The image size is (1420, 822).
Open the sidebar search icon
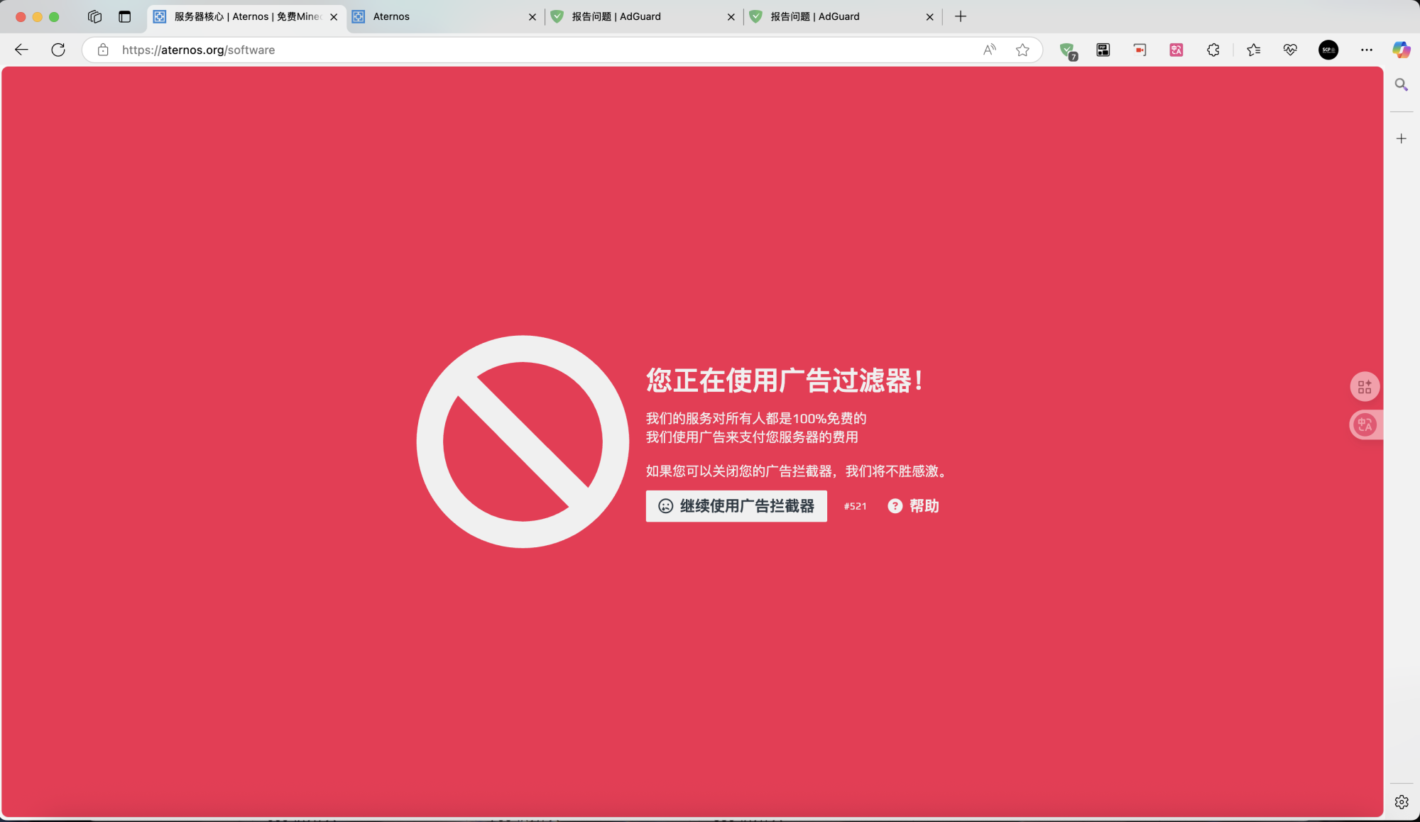pos(1401,84)
